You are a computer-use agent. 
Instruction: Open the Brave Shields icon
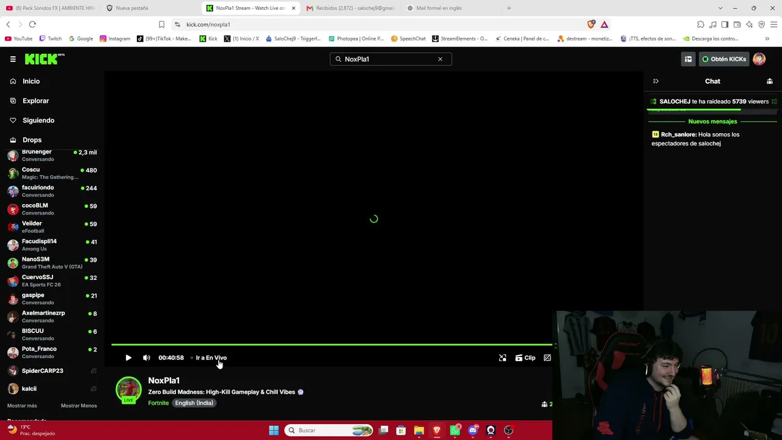[x=591, y=24]
